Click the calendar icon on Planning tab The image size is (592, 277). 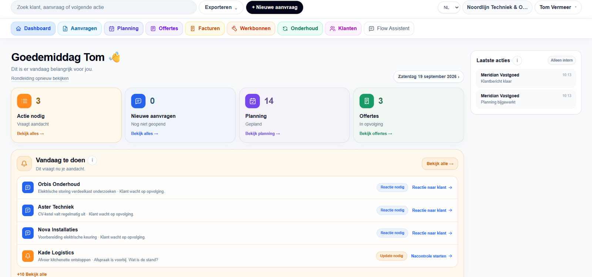tap(111, 29)
